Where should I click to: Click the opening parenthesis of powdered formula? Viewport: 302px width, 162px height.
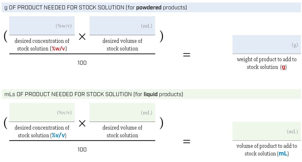pyautogui.click(x=5, y=37)
